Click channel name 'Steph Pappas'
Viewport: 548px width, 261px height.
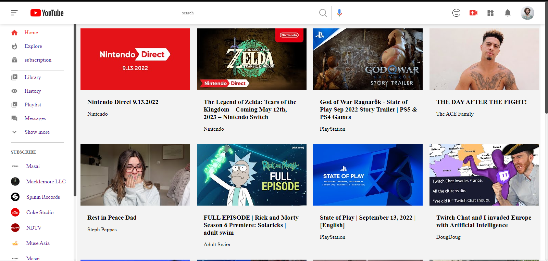pos(102,230)
